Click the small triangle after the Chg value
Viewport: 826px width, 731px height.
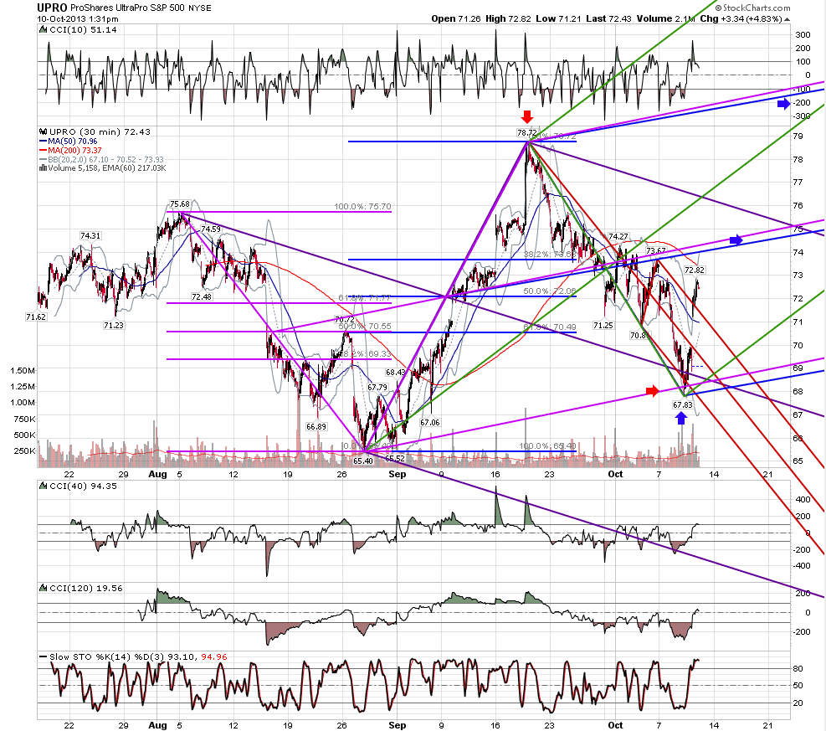[787, 19]
